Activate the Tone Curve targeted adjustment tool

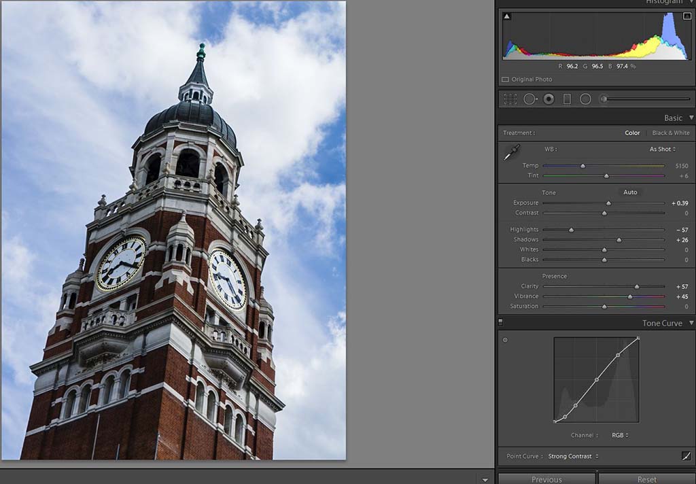coord(505,340)
